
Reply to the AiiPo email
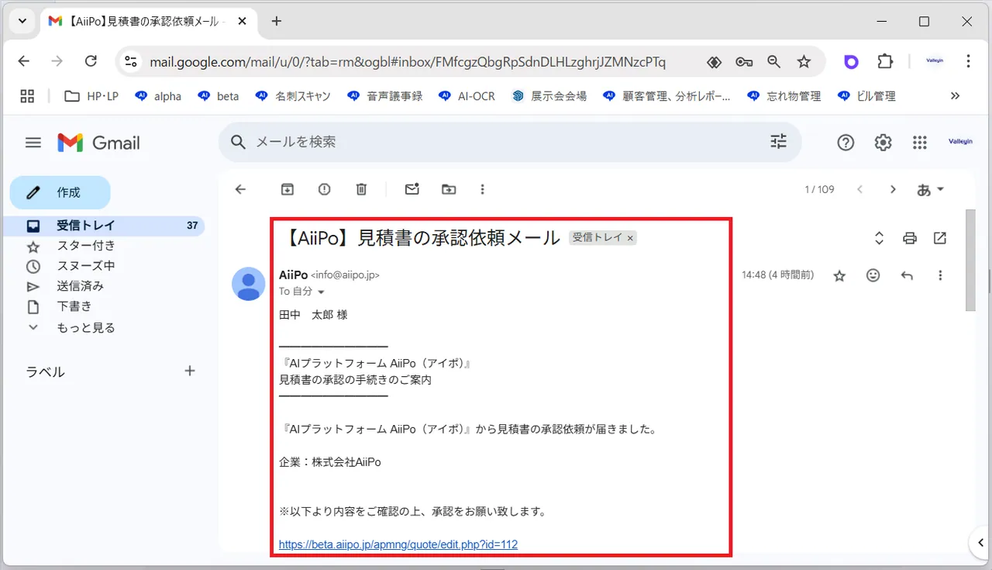[x=907, y=275]
